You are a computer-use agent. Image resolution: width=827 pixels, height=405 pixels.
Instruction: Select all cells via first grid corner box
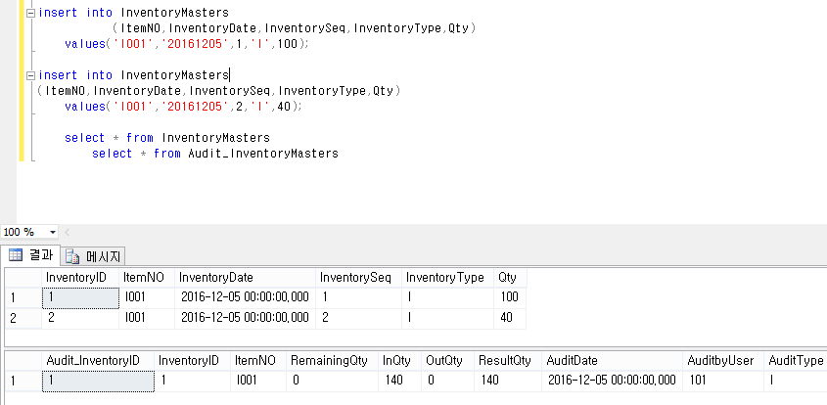[22, 278]
